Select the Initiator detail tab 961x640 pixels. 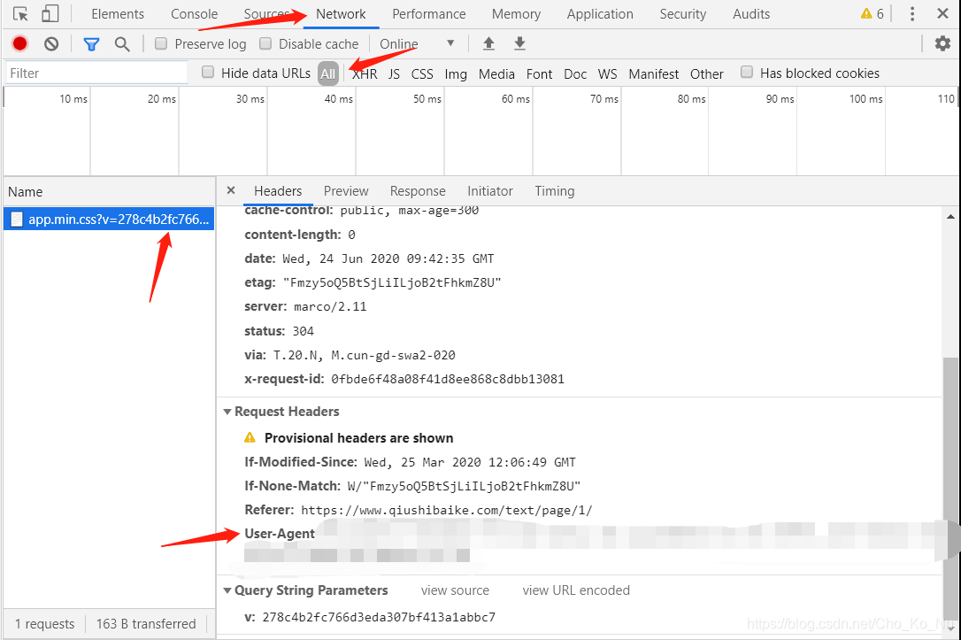coord(490,191)
